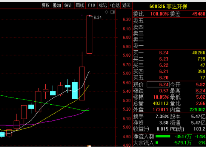The height and width of the screenshot is (147, 206).
Task: Activate the 画线 drawing tool
Action: coord(80,5)
